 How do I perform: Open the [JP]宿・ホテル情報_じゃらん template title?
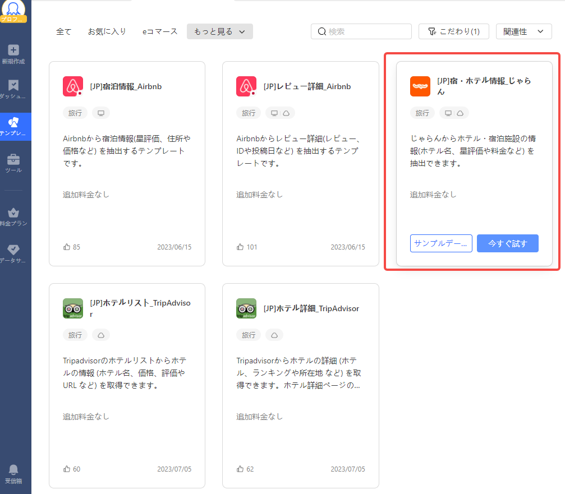point(484,86)
